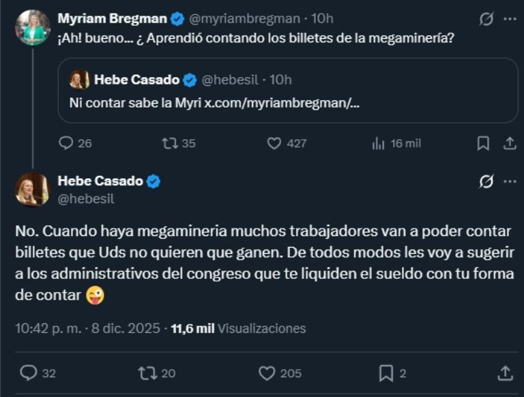The height and width of the screenshot is (397, 524).
Task: Open quoted tweet by Hebe Casado
Action: pyautogui.click(x=287, y=90)
